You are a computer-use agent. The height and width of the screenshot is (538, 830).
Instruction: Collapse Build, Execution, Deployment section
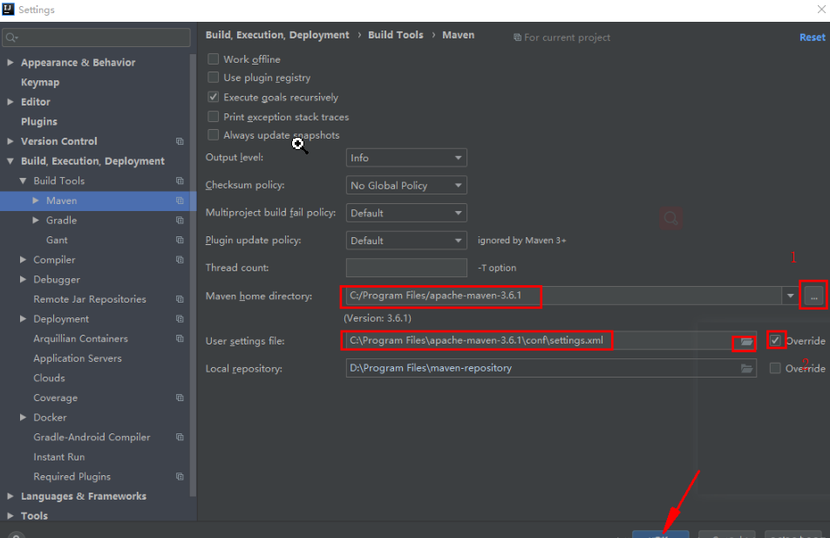[x=10, y=161]
